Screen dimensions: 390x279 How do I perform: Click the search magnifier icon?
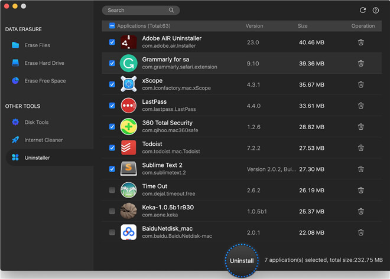(x=171, y=10)
